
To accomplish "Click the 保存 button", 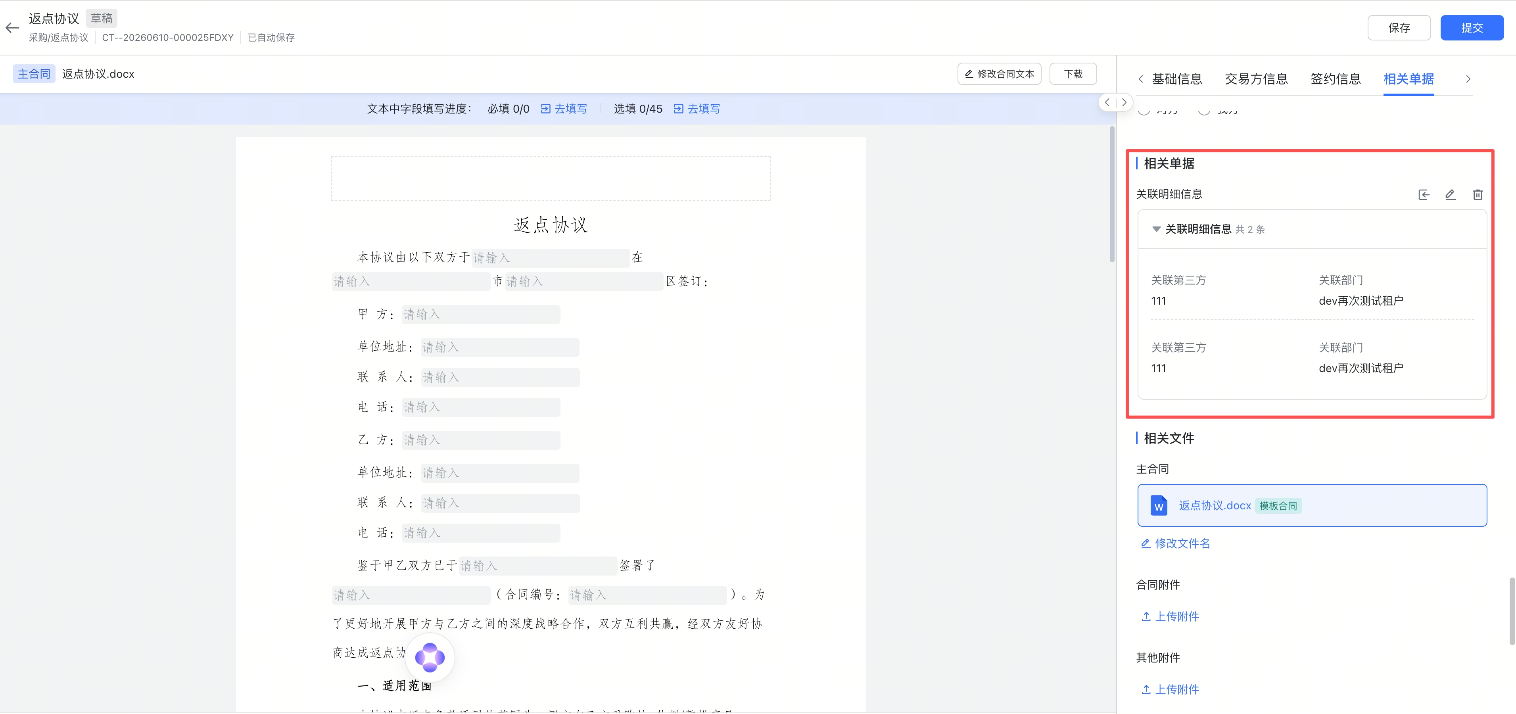I will (1399, 28).
